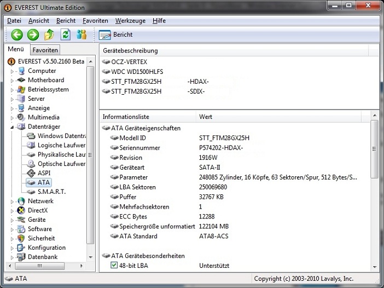Click the green Forward arrow toolbar icon

33,35
